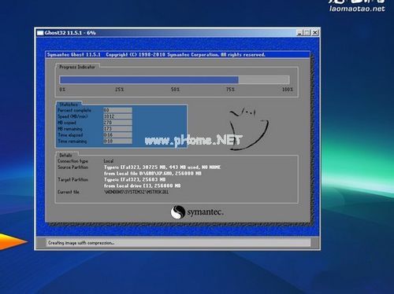Select the MB copied value field

(x=117, y=123)
